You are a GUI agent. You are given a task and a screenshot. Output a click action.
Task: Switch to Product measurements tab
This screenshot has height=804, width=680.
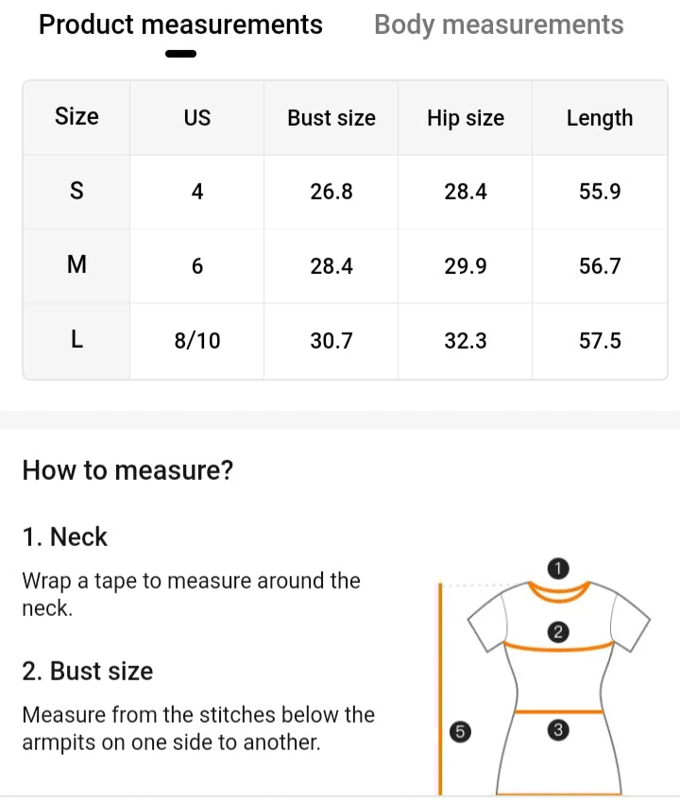point(180,25)
